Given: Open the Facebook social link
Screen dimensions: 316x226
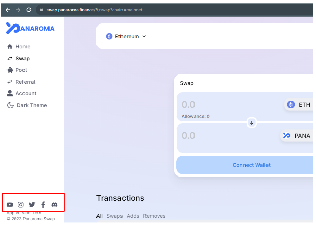Looking at the screenshot, I should (x=43, y=205).
